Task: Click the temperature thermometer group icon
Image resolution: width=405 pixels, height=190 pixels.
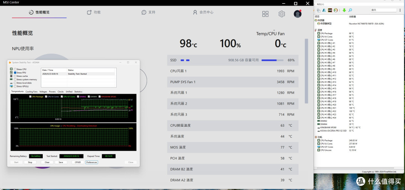Action: pyautogui.click(x=316, y=30)
